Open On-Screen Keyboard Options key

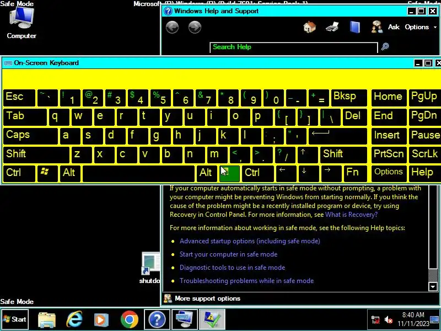click(389, 173)
